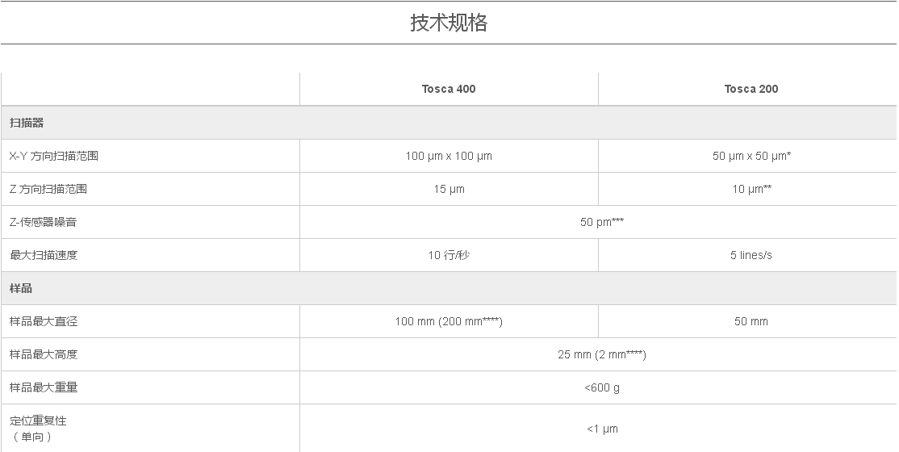Click the <600 g weight value
The height and width of the screenshot is (452, 899).
click(601, 387)
